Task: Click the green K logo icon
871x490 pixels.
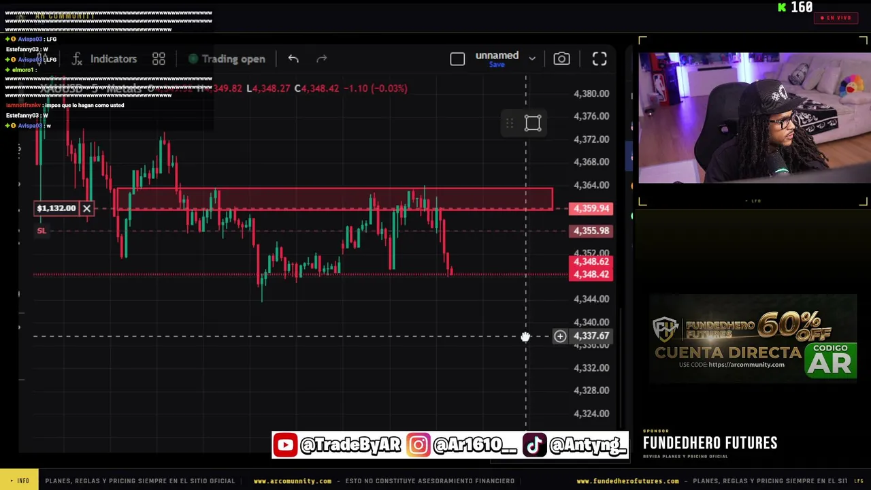Action: pos(782,7)
